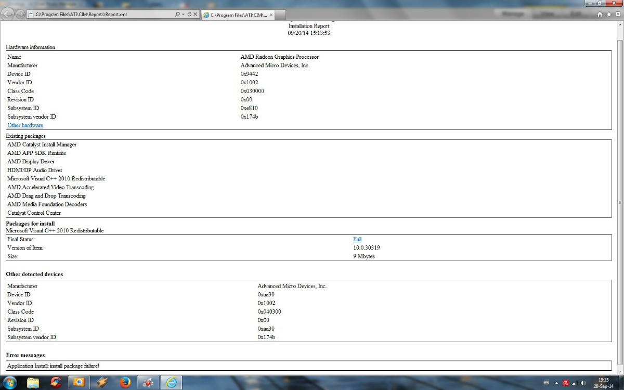
Task: Click 'HDMI/DP Audio Driver' package row
Action: 35,170
